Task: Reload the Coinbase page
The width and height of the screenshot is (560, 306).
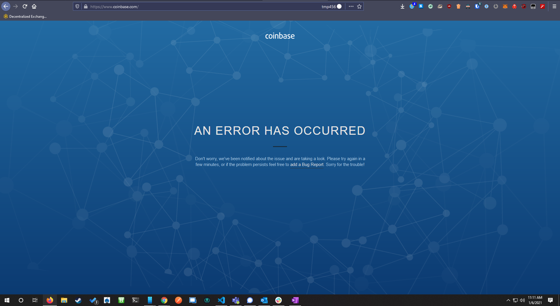Action: click(24, 7)
